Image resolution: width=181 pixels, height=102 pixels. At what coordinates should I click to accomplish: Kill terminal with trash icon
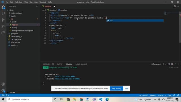click(172, 64)
